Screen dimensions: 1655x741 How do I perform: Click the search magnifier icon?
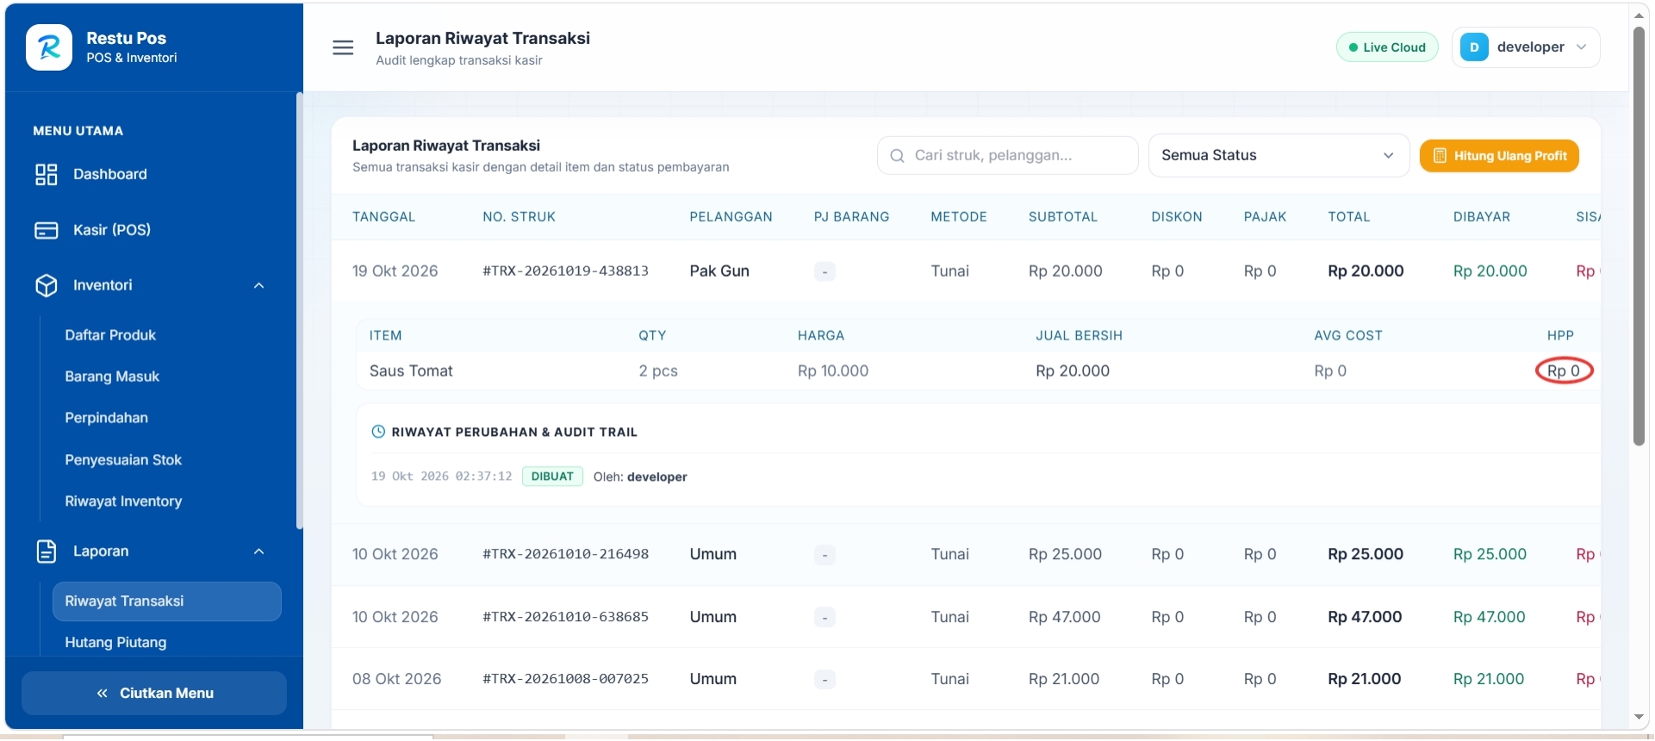pyautogui.click(x=897, y=156)
